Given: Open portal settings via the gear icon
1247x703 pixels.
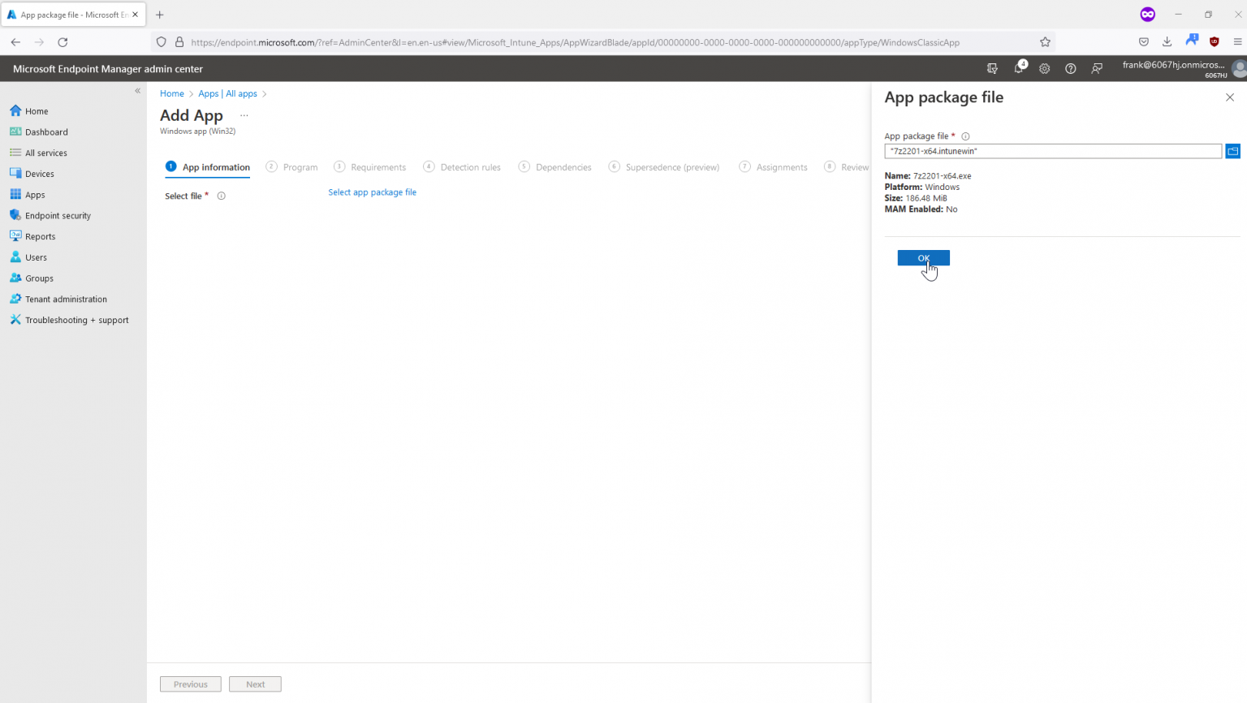Looking at the screenshot, I should [x=1044, y=69].
